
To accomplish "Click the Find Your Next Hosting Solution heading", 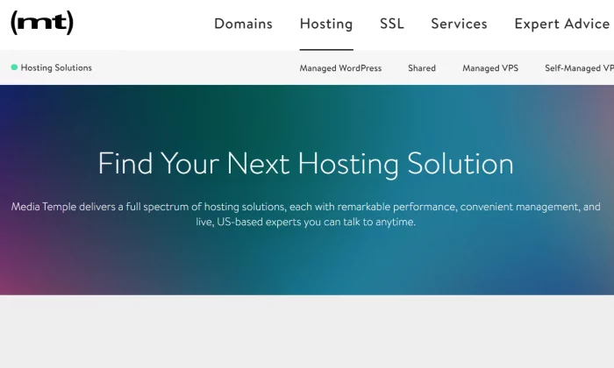I will [x=305, y=164].
